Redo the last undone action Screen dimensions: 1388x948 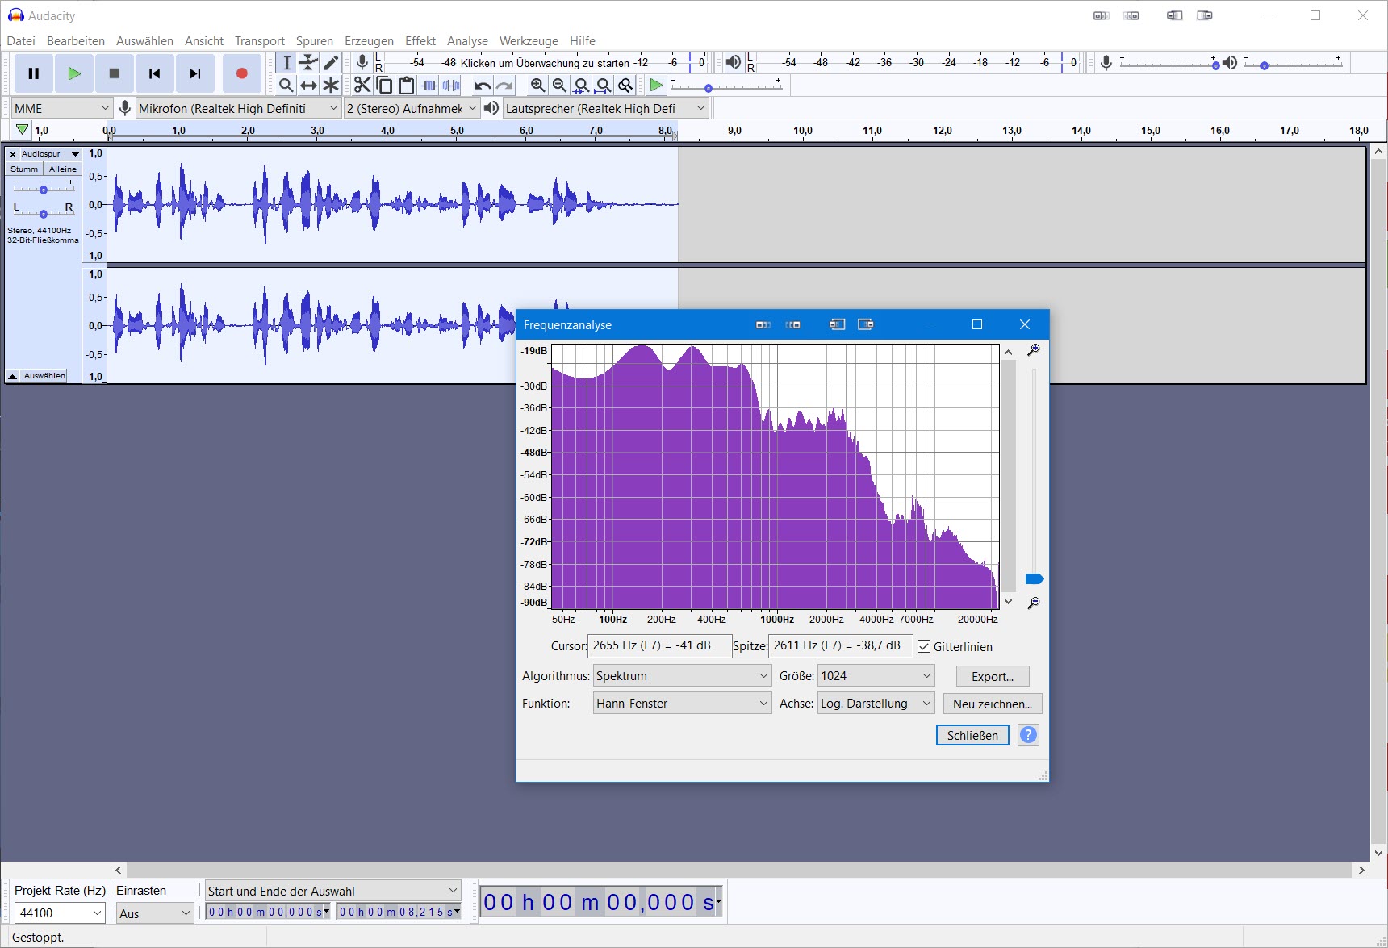pos(505,85)
